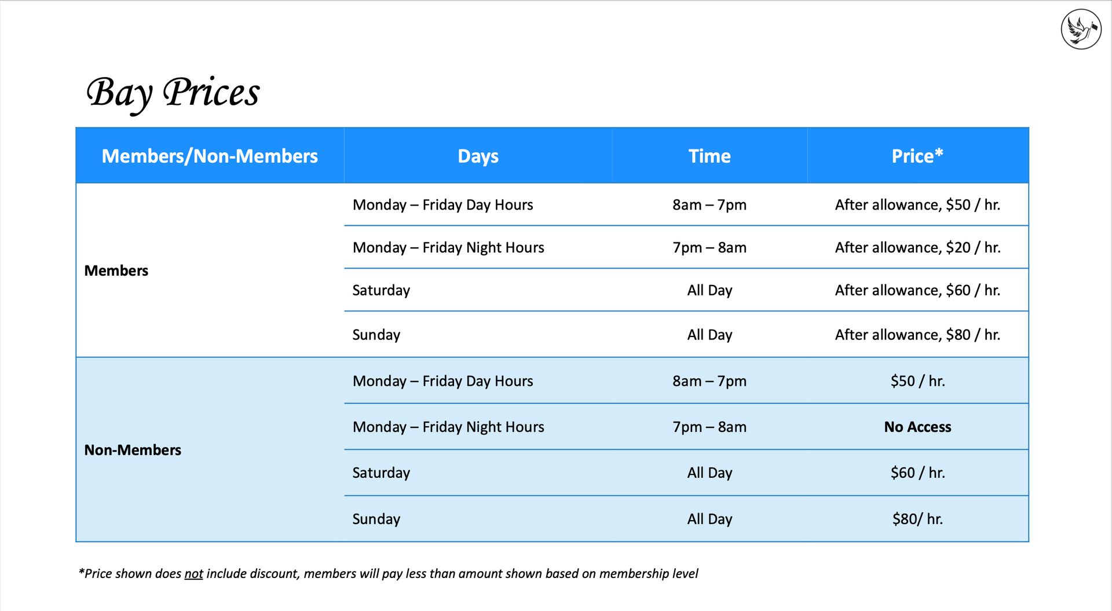Click the Bay Prices title
The height and width of the screenshot is (611, 1112).
pos(173,93)
